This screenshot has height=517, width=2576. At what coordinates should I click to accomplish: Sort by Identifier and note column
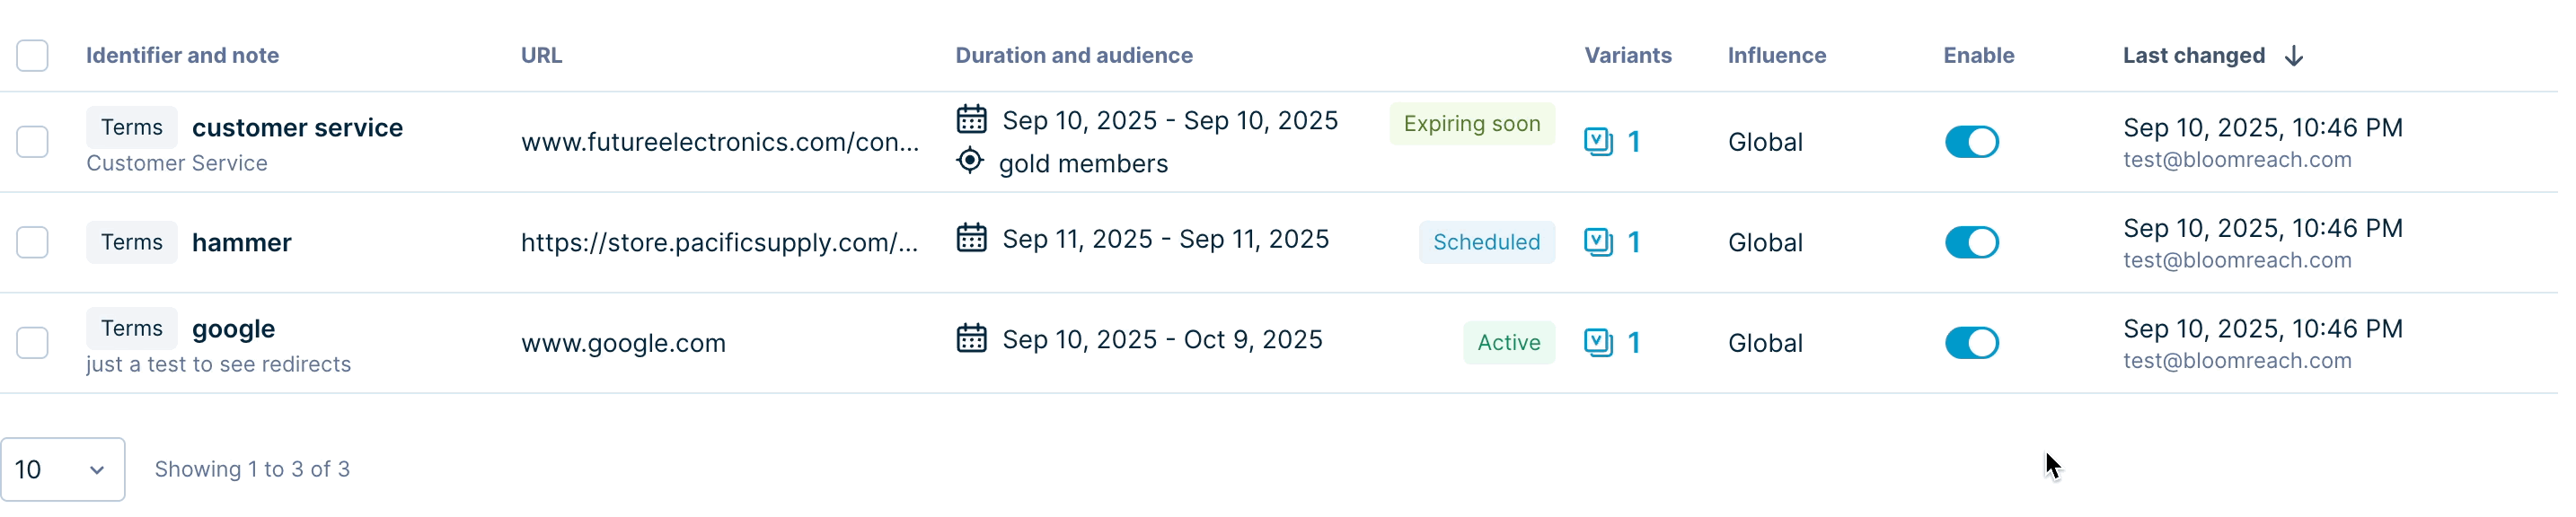pyautogui.click(x=182, y=56)
